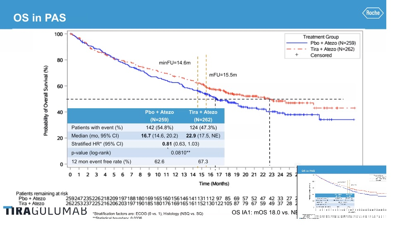Click month 9 on the time axis
Image resolution: width=402 pixels, height=244 pixels.
pyautogui.click(x=149, y=175)
